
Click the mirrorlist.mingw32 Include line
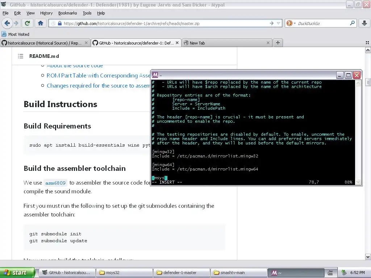pos(205,156)
